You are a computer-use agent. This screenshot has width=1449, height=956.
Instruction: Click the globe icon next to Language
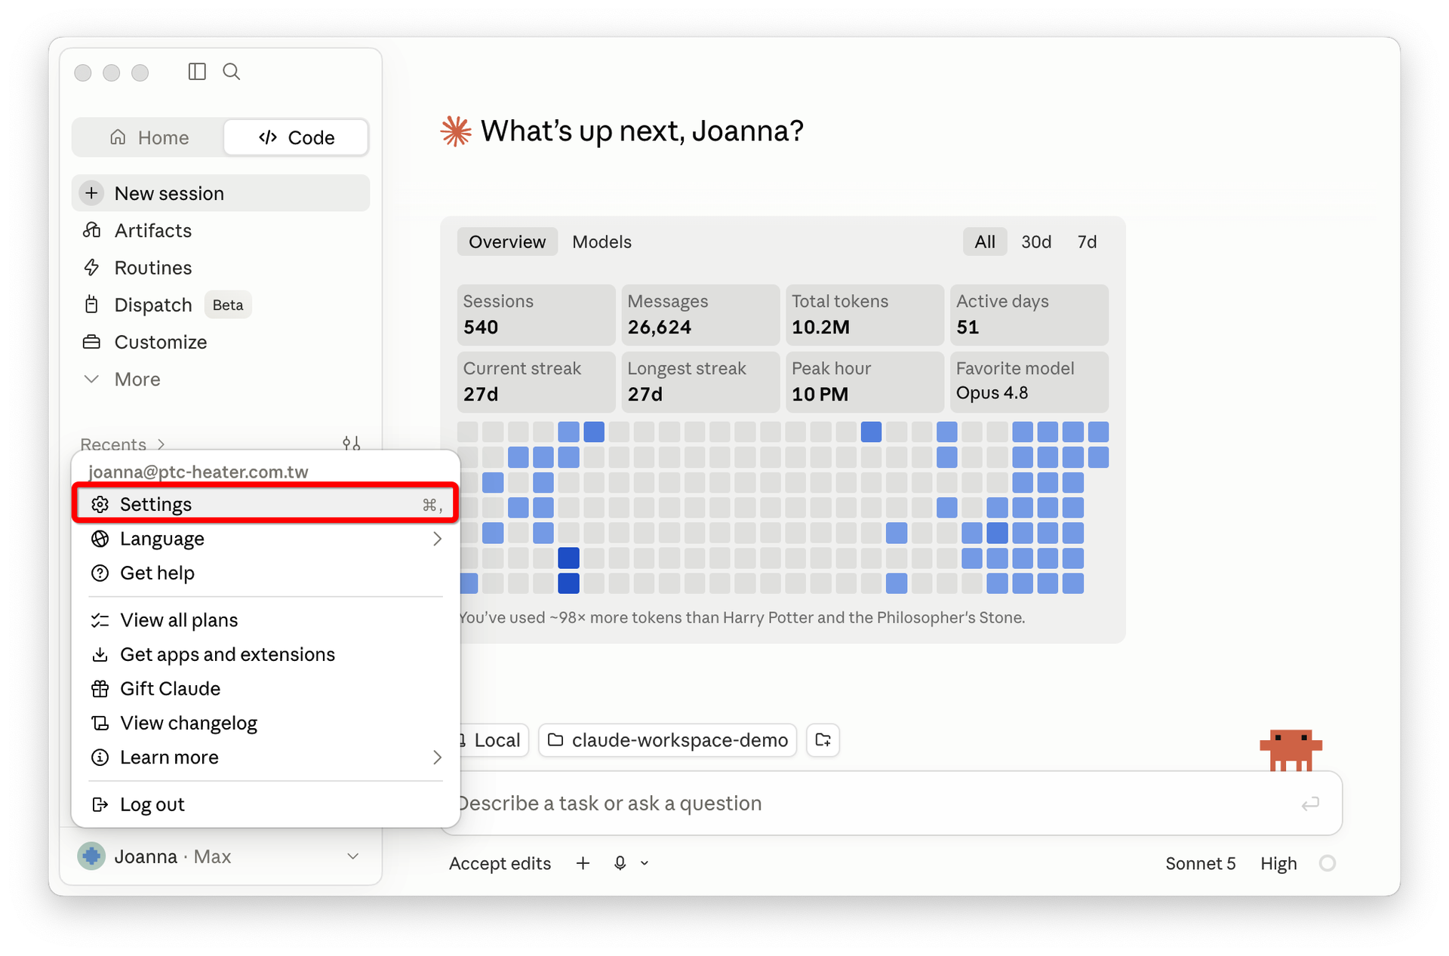point(100,539)
